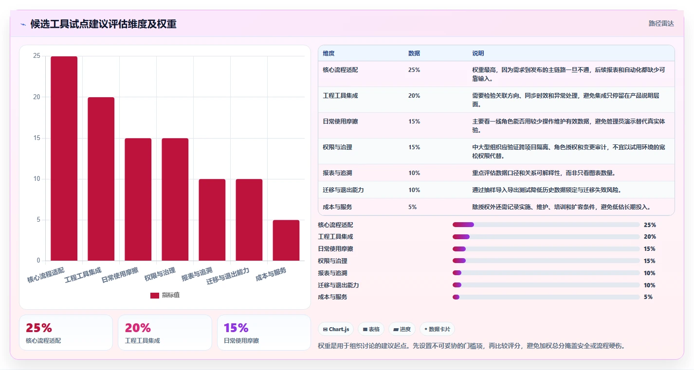Select the 进度 chip

pyautogui.click(x=402, y=329)
